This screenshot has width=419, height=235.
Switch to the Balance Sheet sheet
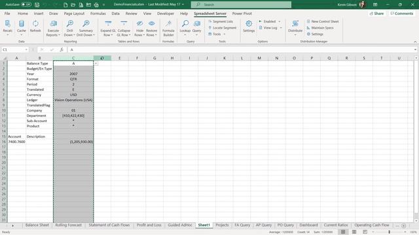[x=37, y=225]
